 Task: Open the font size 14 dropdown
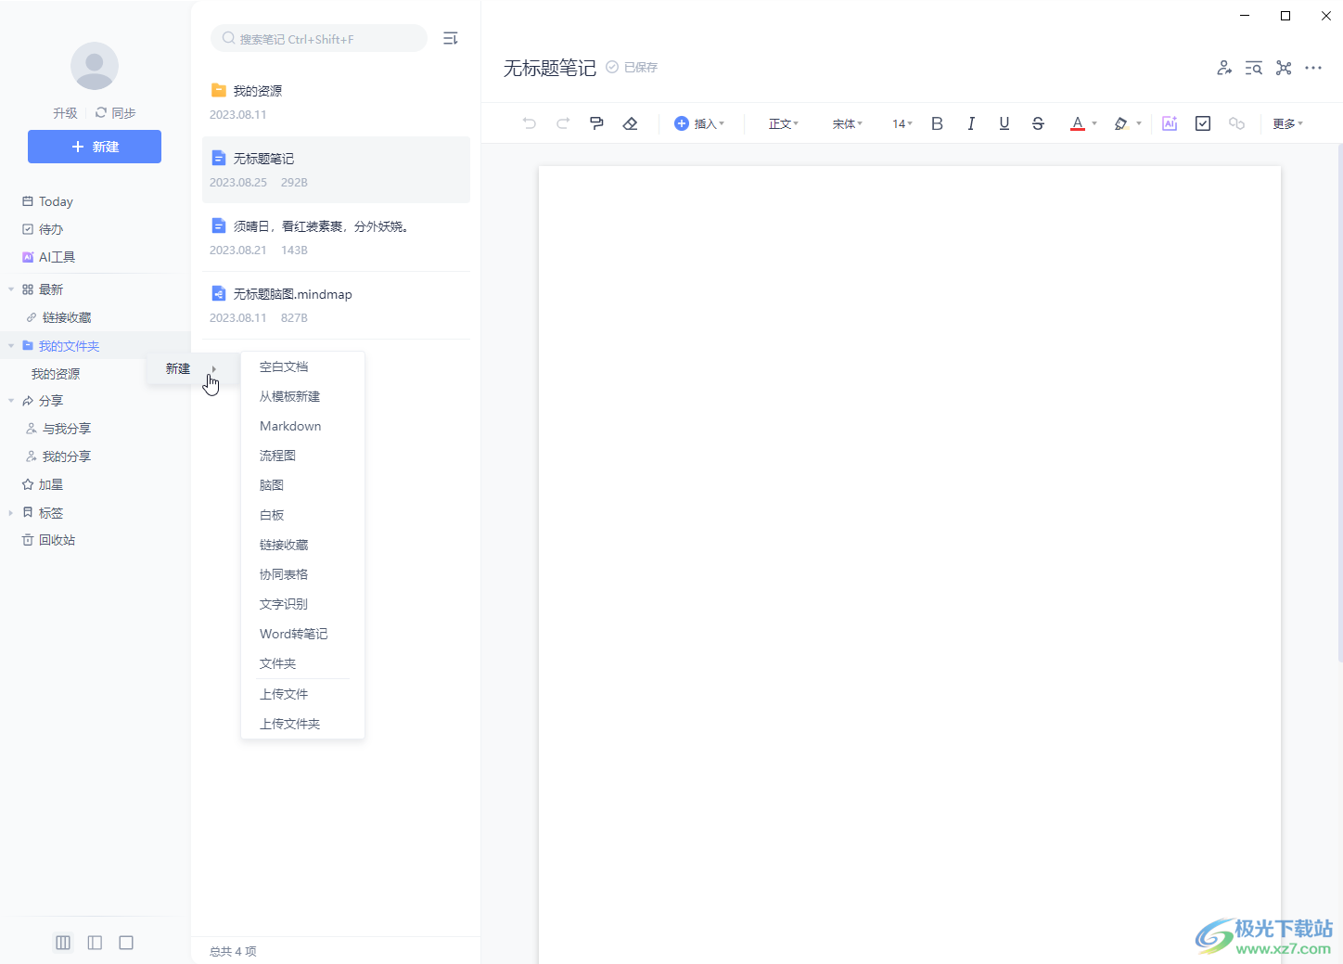pos(902,123)
